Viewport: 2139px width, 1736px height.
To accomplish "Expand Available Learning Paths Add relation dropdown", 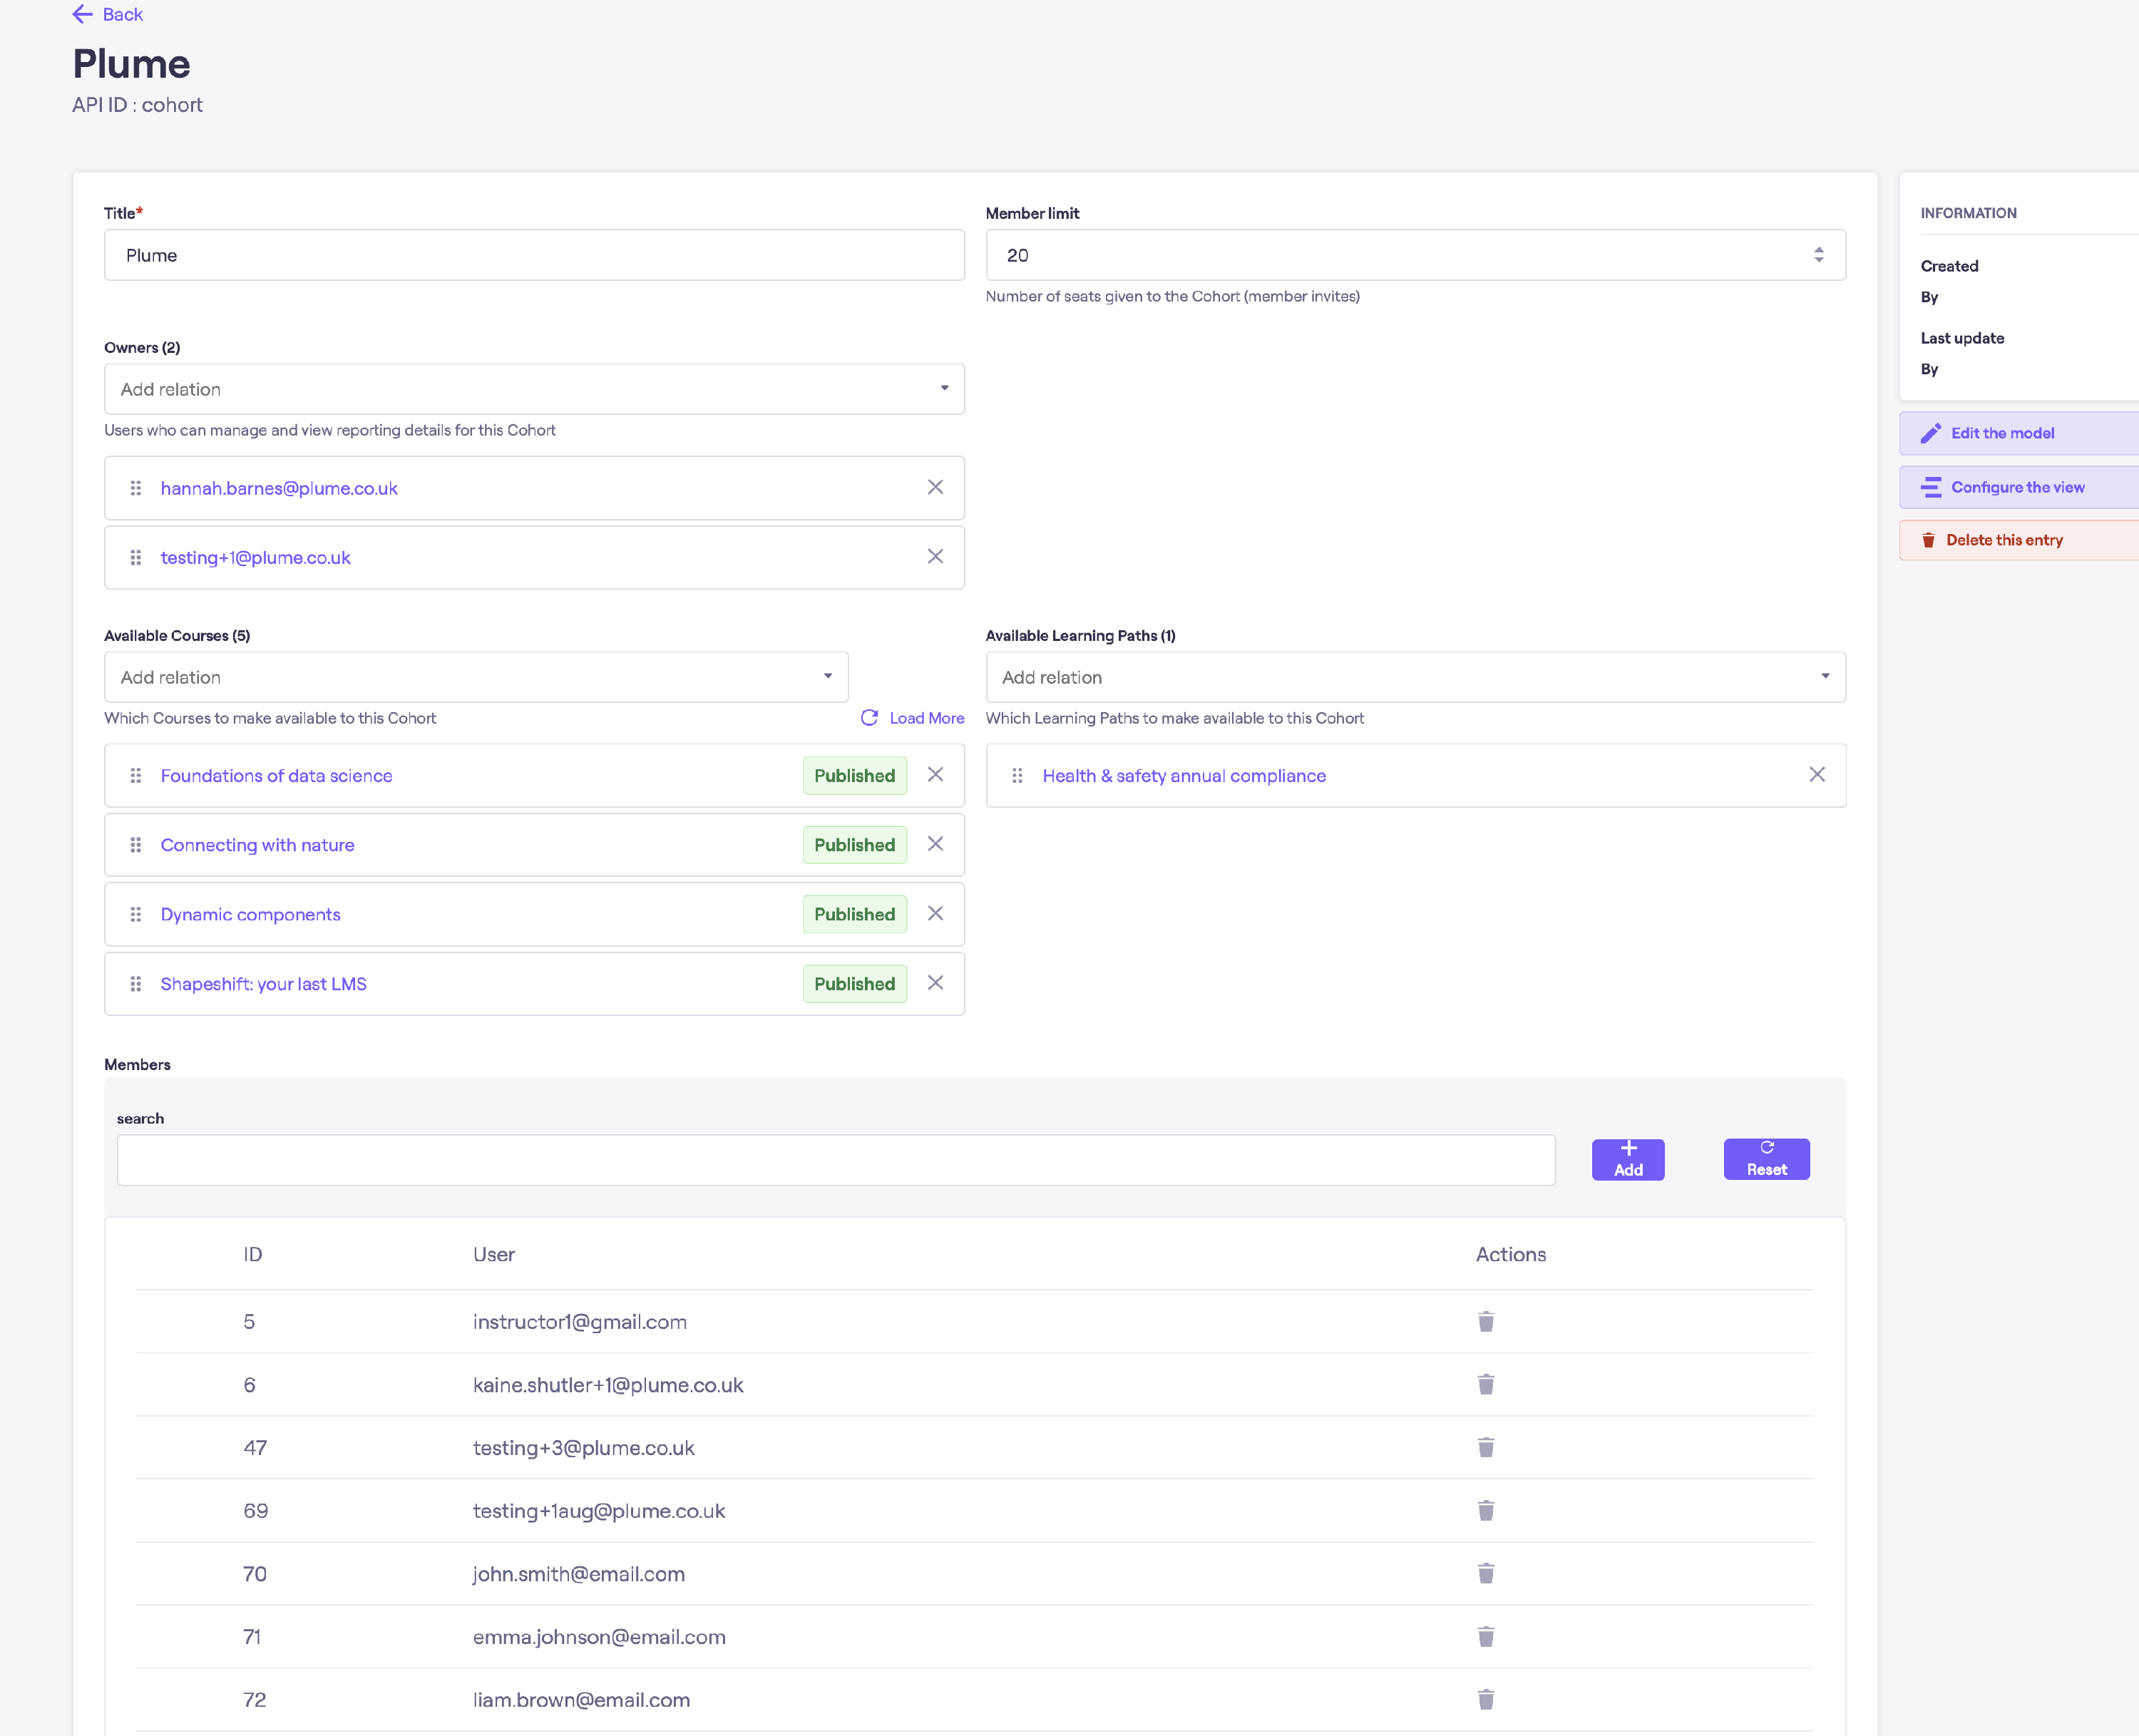I will click(x=1415, y=677).
